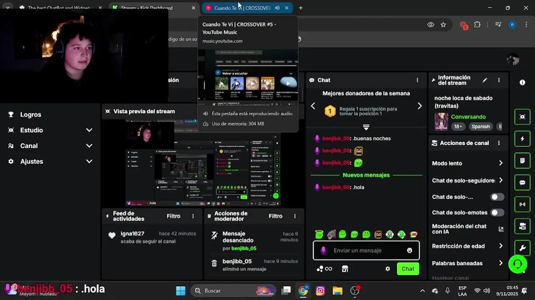Open Feed de actividades options menu

point(193,216)
